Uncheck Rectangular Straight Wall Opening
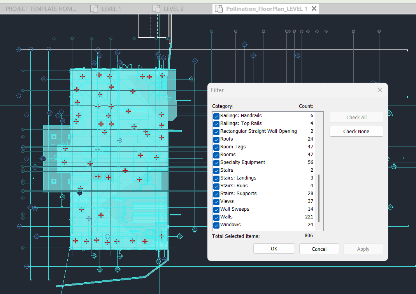416x294 pixels. (216, 131)
